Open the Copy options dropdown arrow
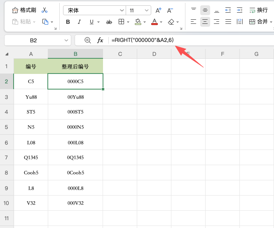This screenshot has width=274, height=228. [x=52, y=22]
